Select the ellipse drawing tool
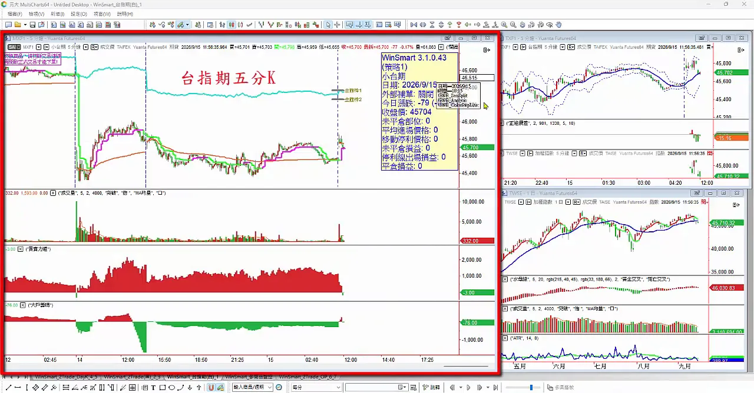 171,388
